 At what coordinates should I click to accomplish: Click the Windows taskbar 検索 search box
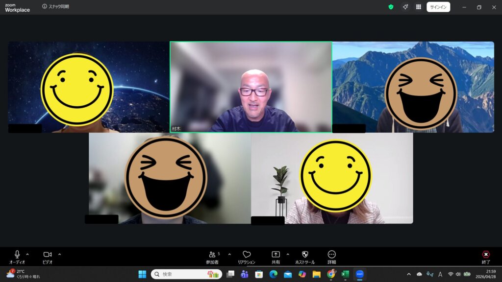point(186,274)
